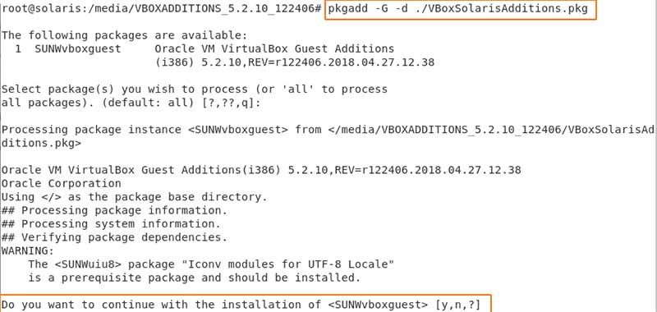The width and height of the screenshot is (657, 312).
Task: Click the 'Select package(s) you wish to process' line
Action: (x=195, y=89)
